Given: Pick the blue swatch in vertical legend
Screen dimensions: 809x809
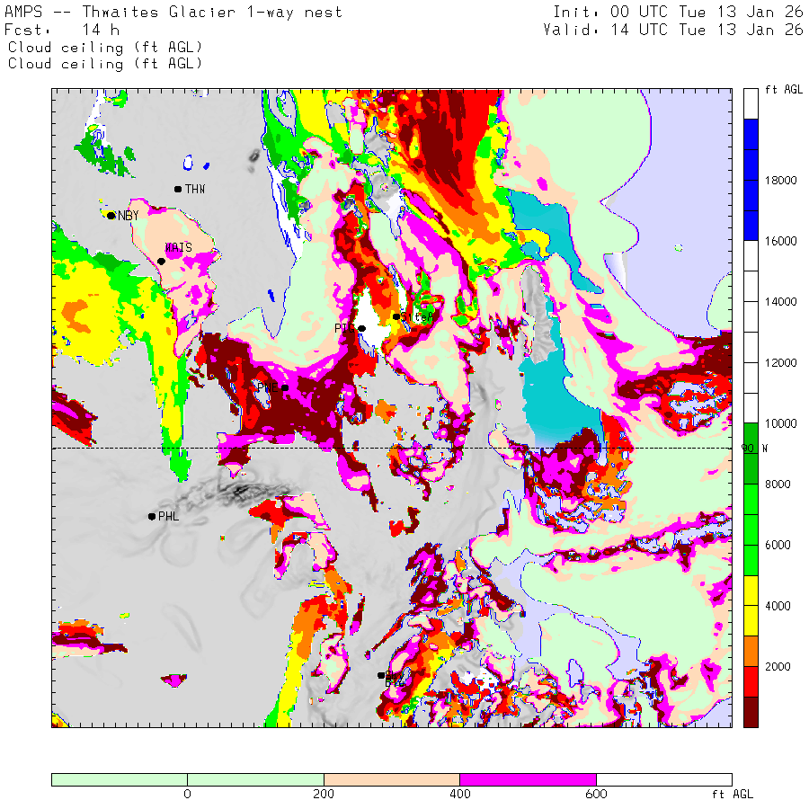Looking at the screenshot, I should tap(751, 180).
